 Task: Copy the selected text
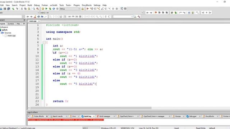(x=26, y=9)
